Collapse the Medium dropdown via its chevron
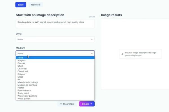 (x=92, y=53)
